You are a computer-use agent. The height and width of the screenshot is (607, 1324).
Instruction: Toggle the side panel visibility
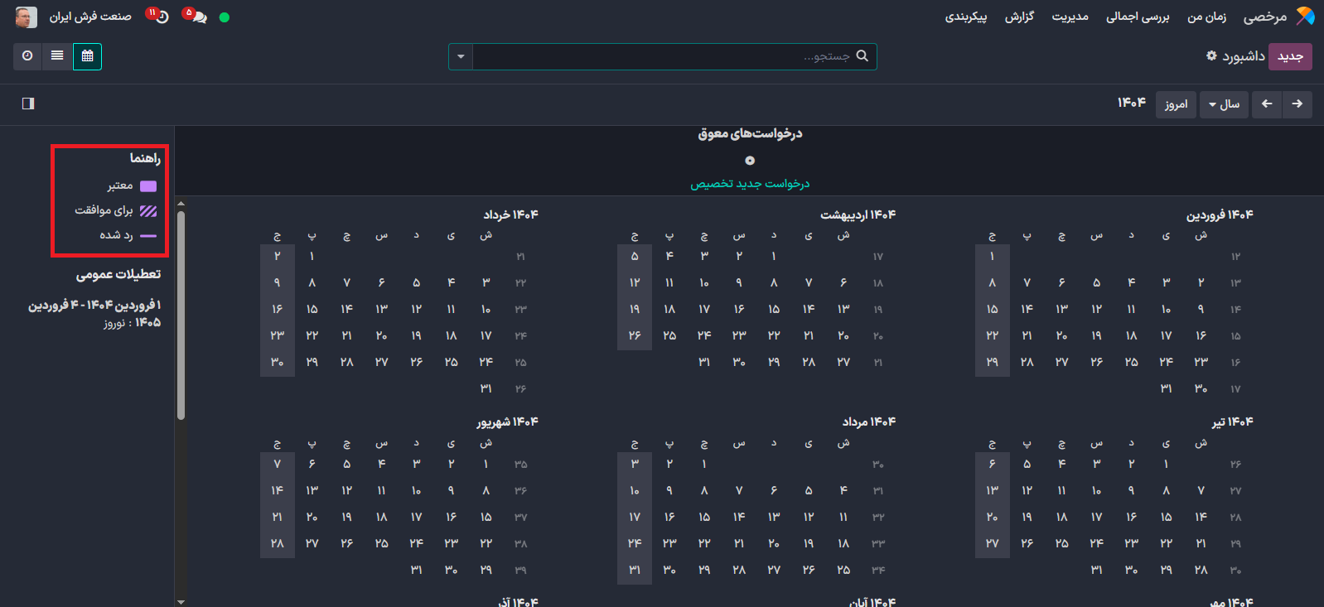28,104
